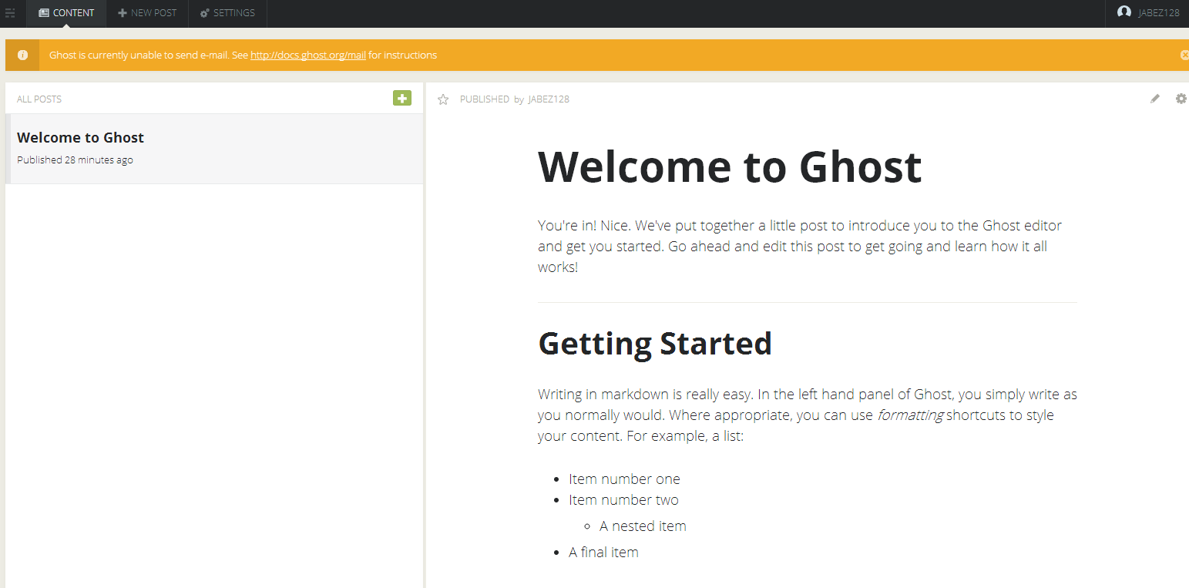Click the Welcome to Ghost preview heading
Viewport: 1189px width, 588px height.
tap(730, 166)
